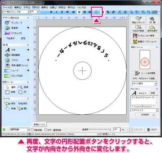Open 通常移動 move mode dropdown
Image resolution: width=162 pixels, height=153 pixels.
28,130
